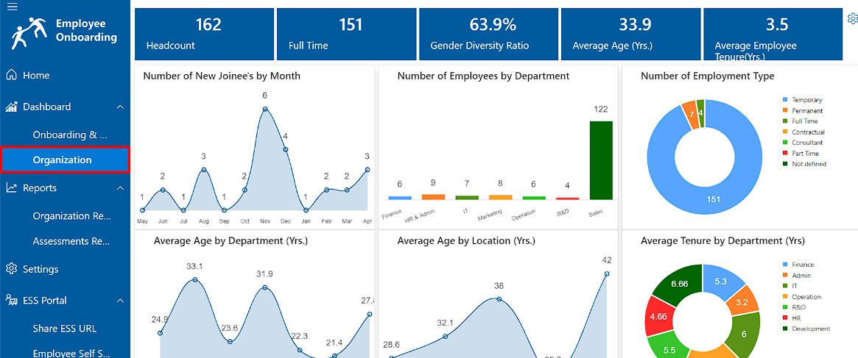The width and height of the screenshot is (858, 358).
Task: Click the R&D bar in department chart
Action: click(x=567, y=198)
